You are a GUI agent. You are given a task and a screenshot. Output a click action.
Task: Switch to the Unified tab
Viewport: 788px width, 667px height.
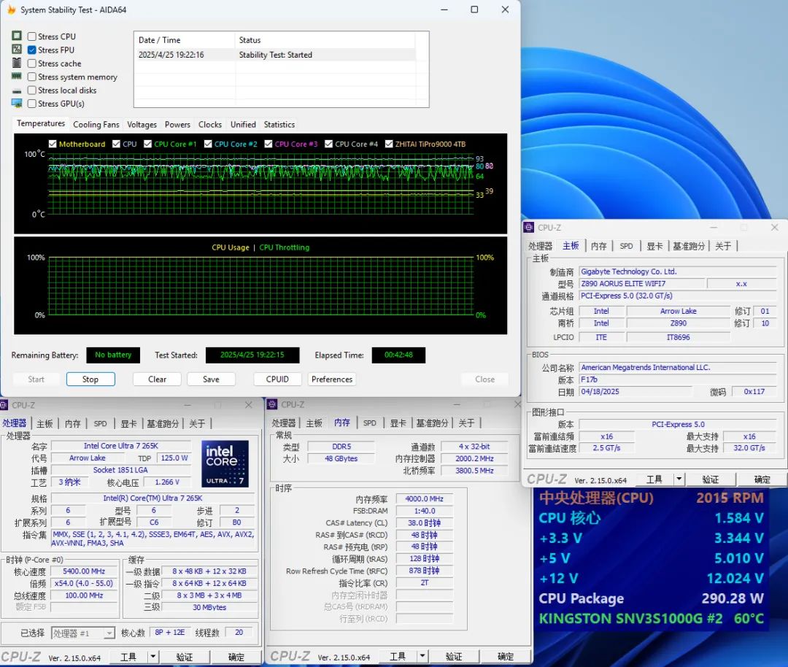[x=243, y=124]
